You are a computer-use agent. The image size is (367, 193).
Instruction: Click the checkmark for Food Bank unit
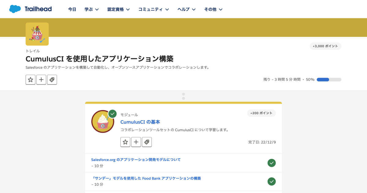click(x=272, y=181)
